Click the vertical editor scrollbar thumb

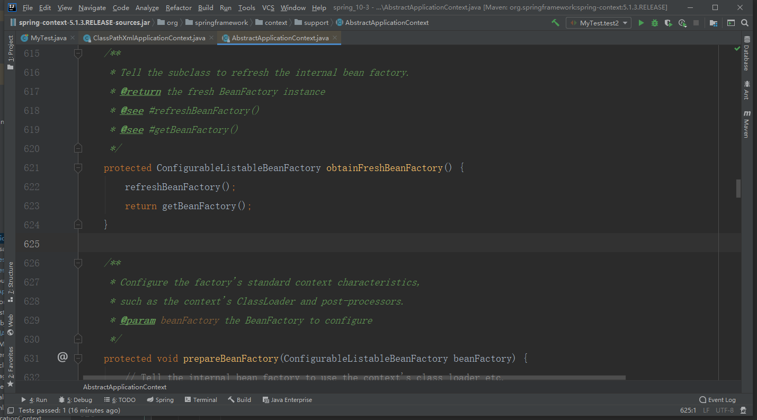[738, 189]
